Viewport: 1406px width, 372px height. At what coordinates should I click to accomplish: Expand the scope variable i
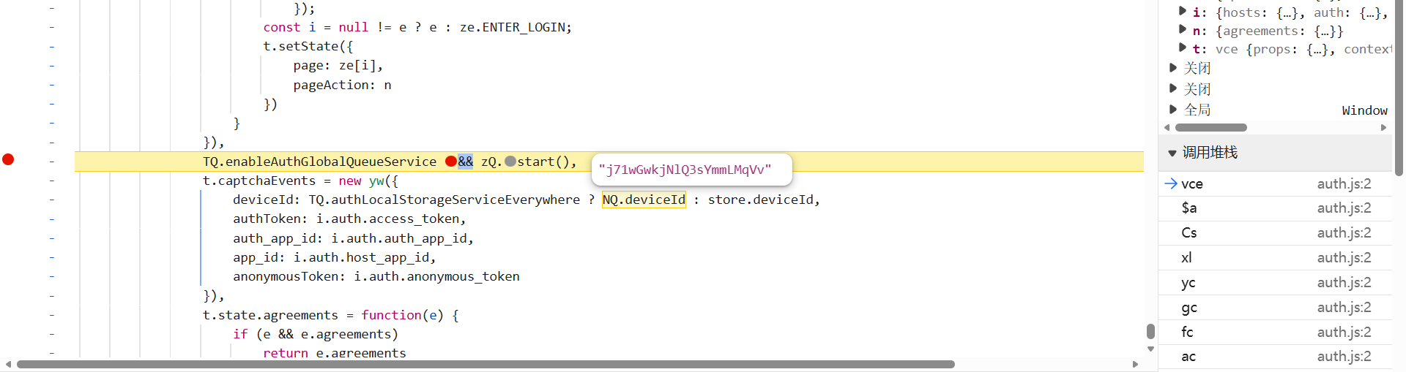1183,11
